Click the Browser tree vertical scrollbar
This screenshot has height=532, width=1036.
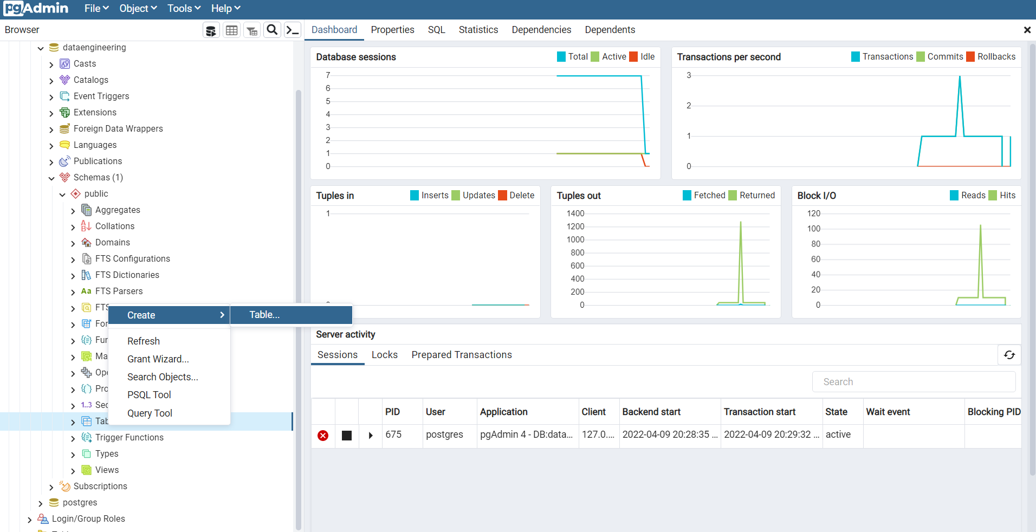[x=298, y=309]
